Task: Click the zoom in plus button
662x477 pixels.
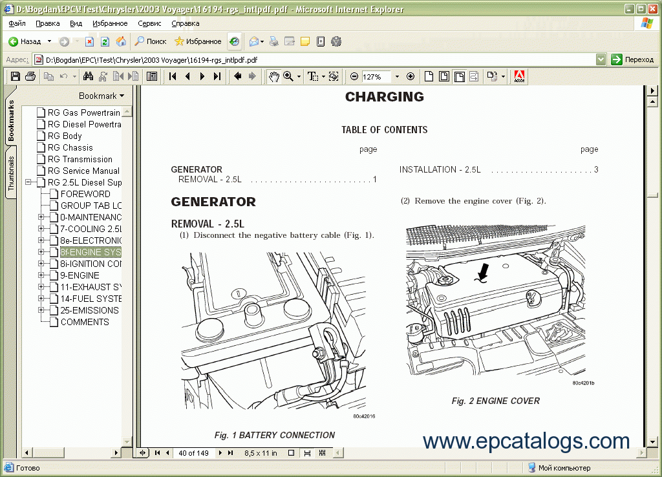Action: [x=410, y=76]
